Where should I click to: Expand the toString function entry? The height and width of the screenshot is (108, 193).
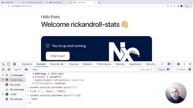click(33, 74)
